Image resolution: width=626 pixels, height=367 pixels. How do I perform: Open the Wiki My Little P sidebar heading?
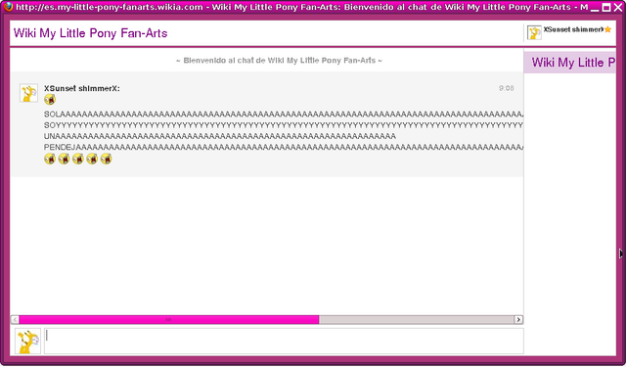coord(573,63)
